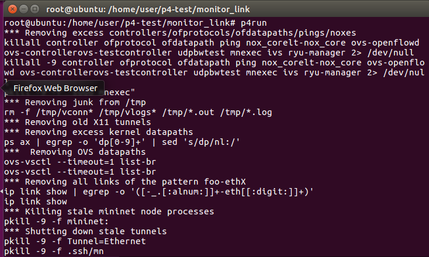
Task: Click the 'Removing excess kernel datapaths' line
Action: (x=99, y=132)
